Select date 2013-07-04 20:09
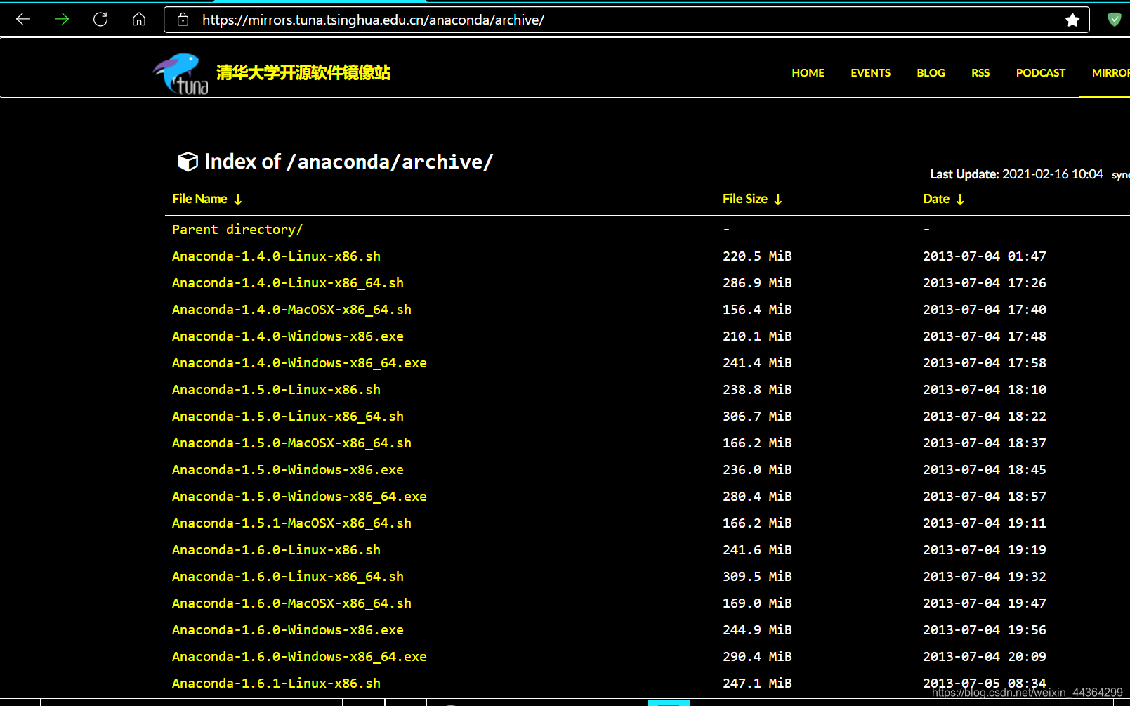The image size is (1130, 706). click(985, 657)
